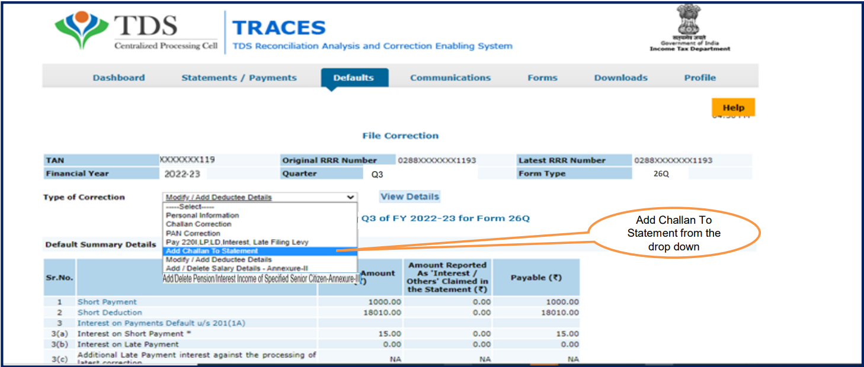Viewport: 864px width, 367px height.
Task: Open Interest on Payments Default u/s 201(1A) link
Action: pyautogui.click(x=161, y=323)
